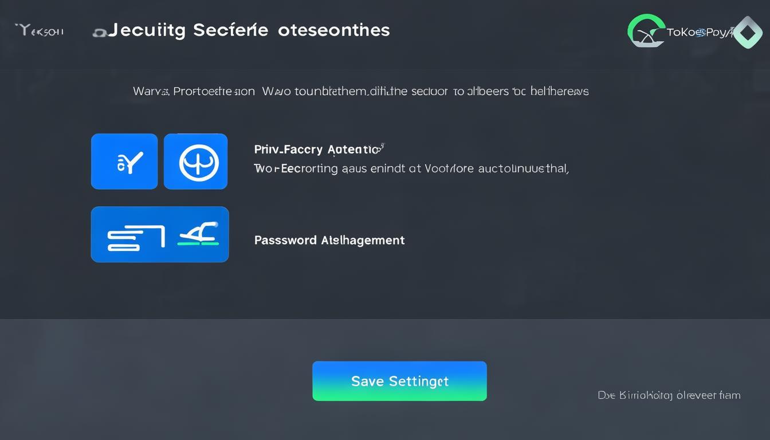770x440 pixels.
Task: Click the Warvs, Profoeffesion subtitle text
Action: click(194, 91)
